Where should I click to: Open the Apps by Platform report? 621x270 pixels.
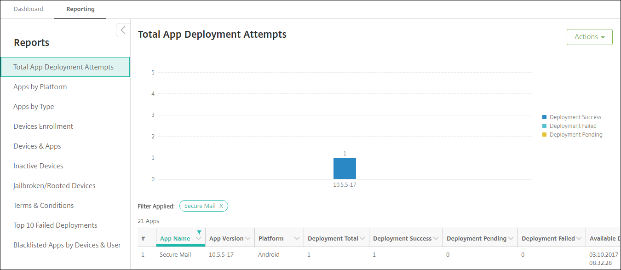[40, 87]
